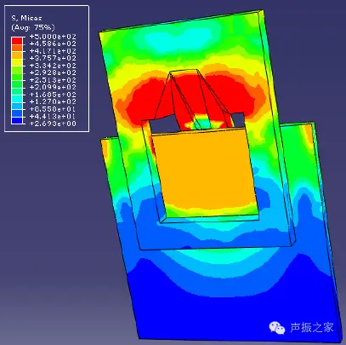Click the 声振之家 watermark text
The image size is (346, 345).
312,328
